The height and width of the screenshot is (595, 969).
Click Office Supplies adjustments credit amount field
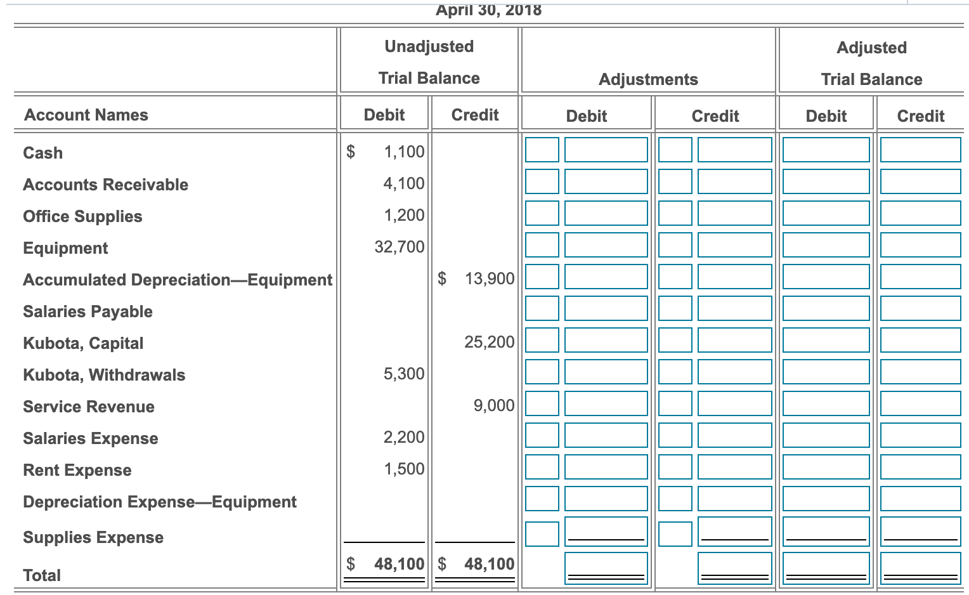coord(735,213)
